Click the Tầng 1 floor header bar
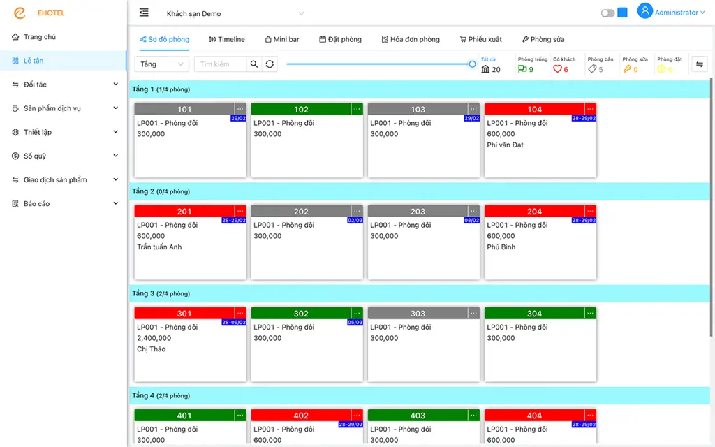 (420, 89)
